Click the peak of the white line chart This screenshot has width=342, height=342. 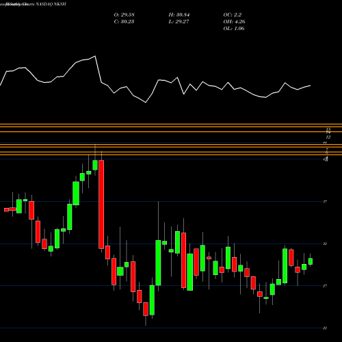[x=95, y=56]
